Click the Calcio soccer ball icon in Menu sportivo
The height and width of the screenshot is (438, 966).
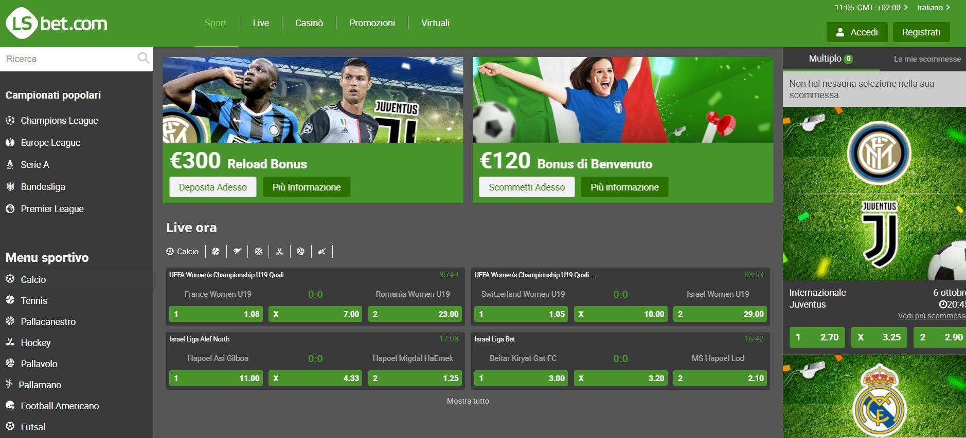(x=10, y=279)
